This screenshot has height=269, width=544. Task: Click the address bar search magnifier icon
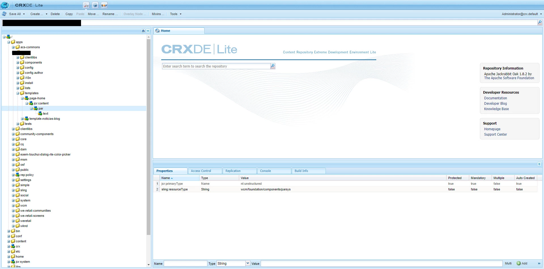[x=540, y=22]
